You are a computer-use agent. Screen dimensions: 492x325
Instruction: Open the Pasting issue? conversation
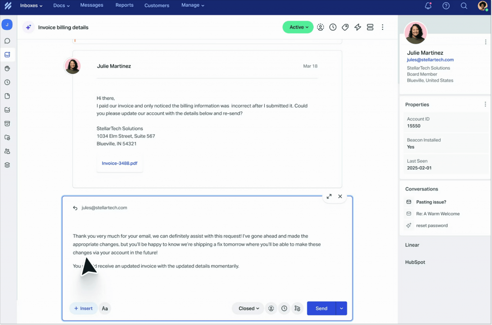(431, 202)
